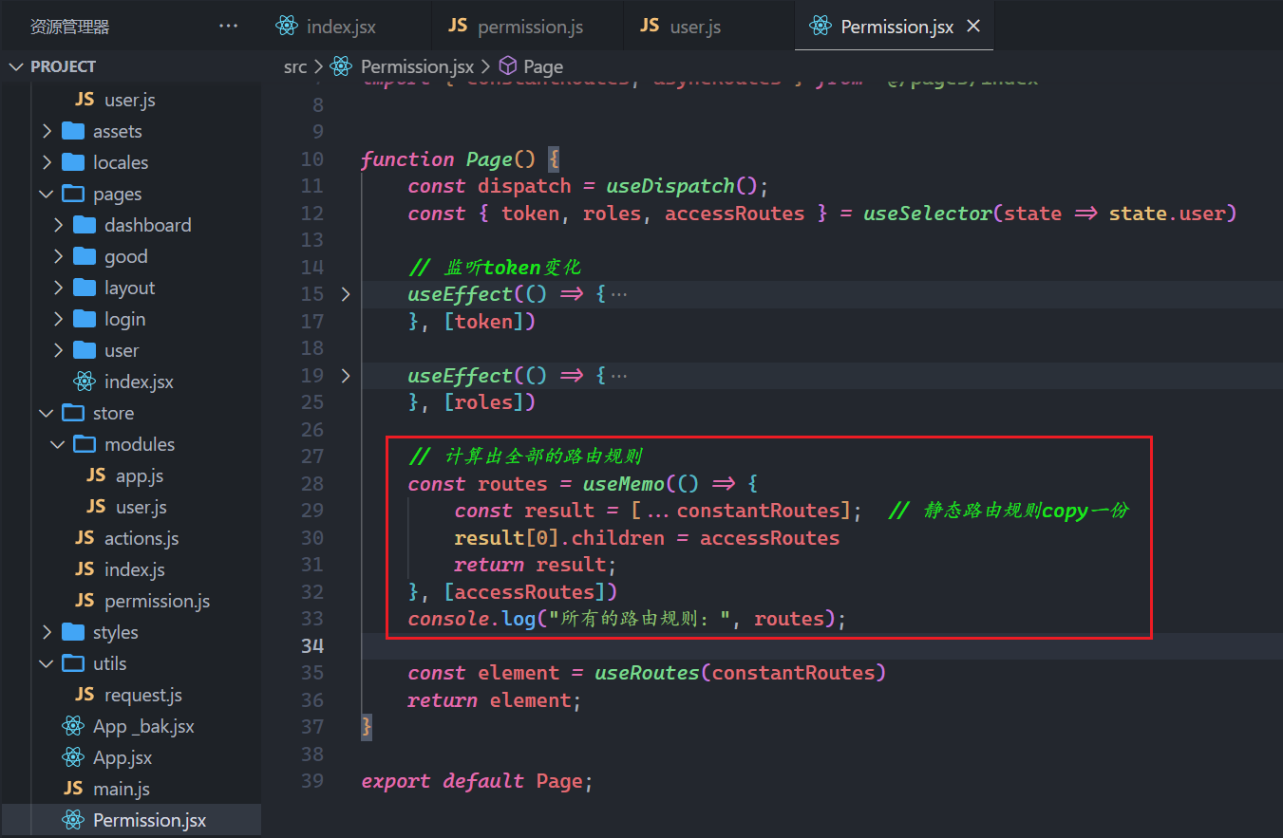Open request.js file
Screen dimensions: 1283x838
[142, 695]
